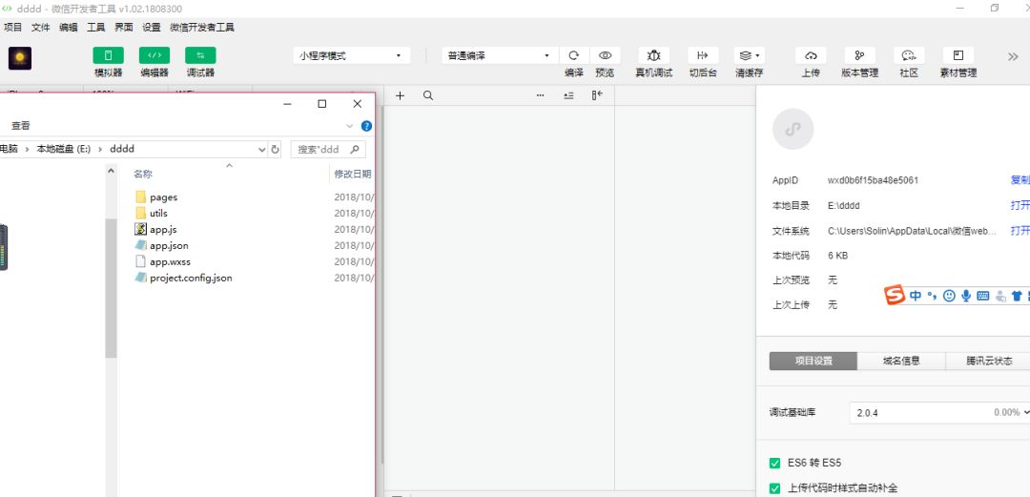
Task: Open the 项目 menu
Action: pyautogui.click(x=12, y=27)
